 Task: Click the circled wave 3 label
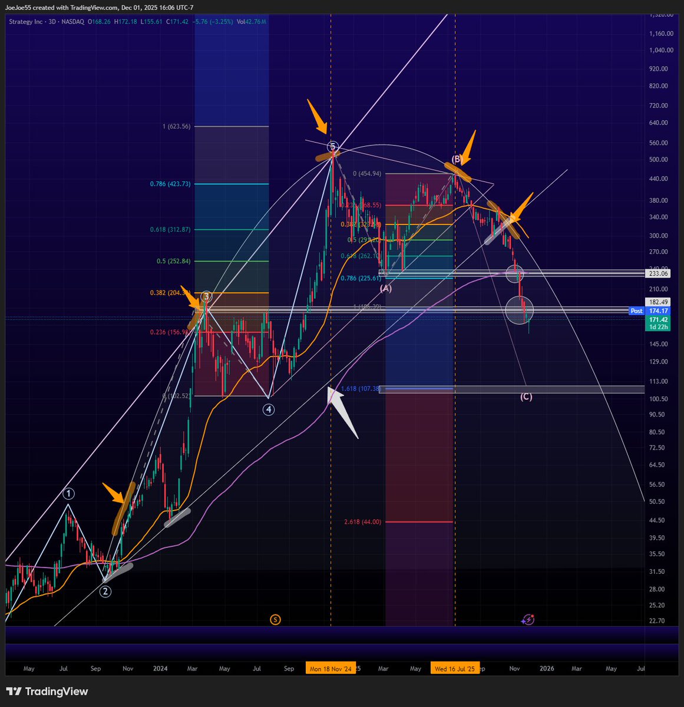(x=206, y=296)
